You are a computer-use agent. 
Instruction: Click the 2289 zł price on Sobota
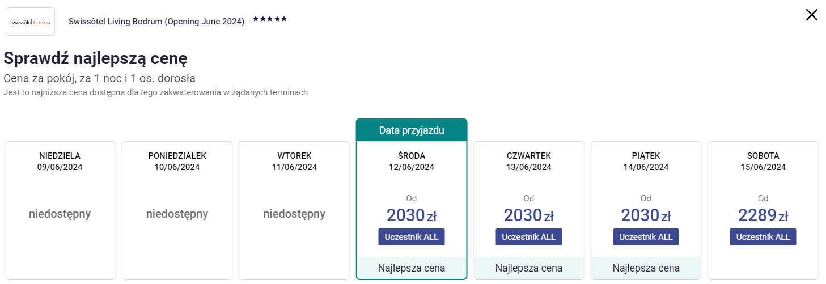(763, 215)
